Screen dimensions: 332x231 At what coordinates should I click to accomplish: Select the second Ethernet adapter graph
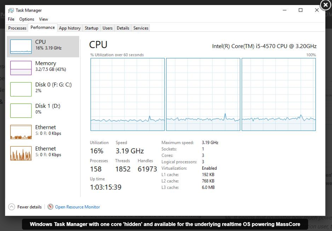click(x=21, y=153)
